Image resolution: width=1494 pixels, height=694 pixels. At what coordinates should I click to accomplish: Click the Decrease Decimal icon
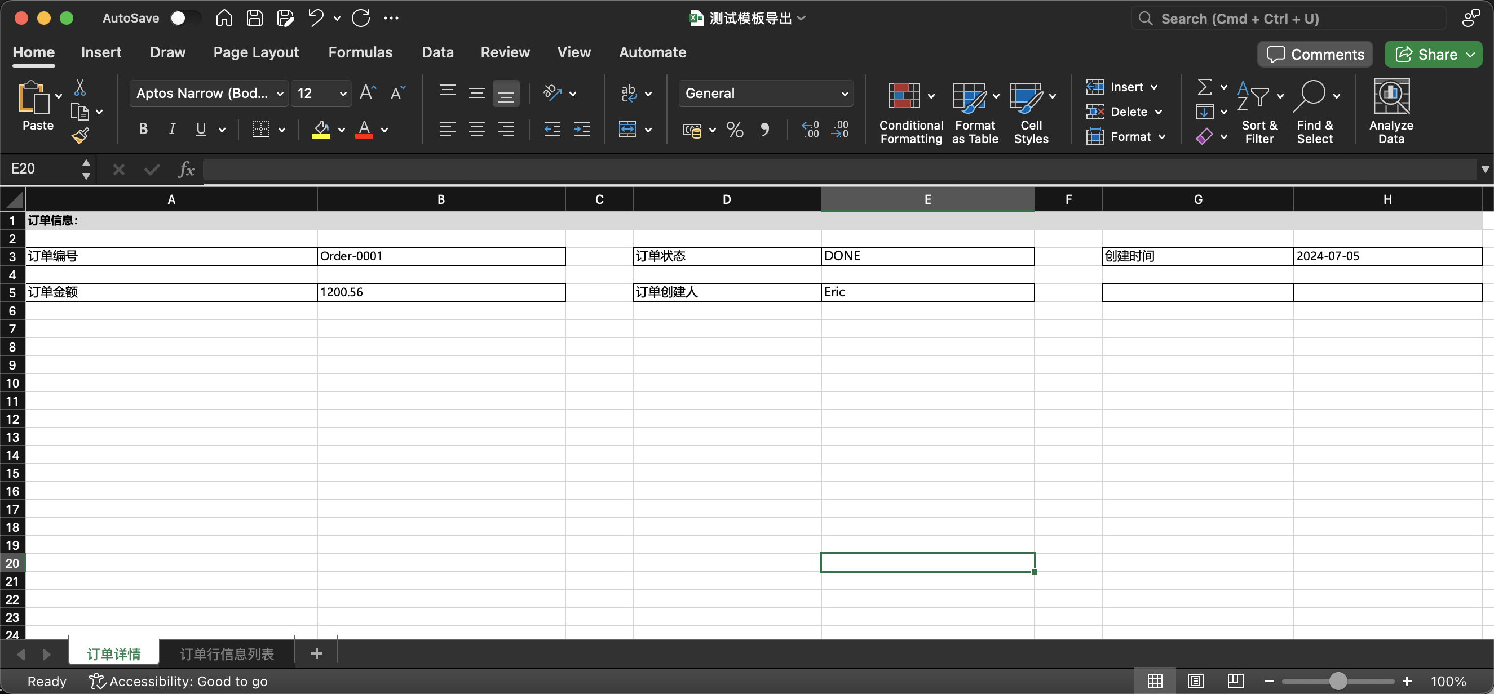pyautogui.click(x=840, y=129)
